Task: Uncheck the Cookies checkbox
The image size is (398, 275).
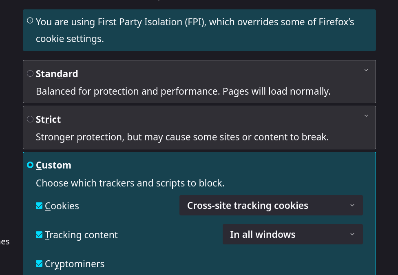Action: 39,206
